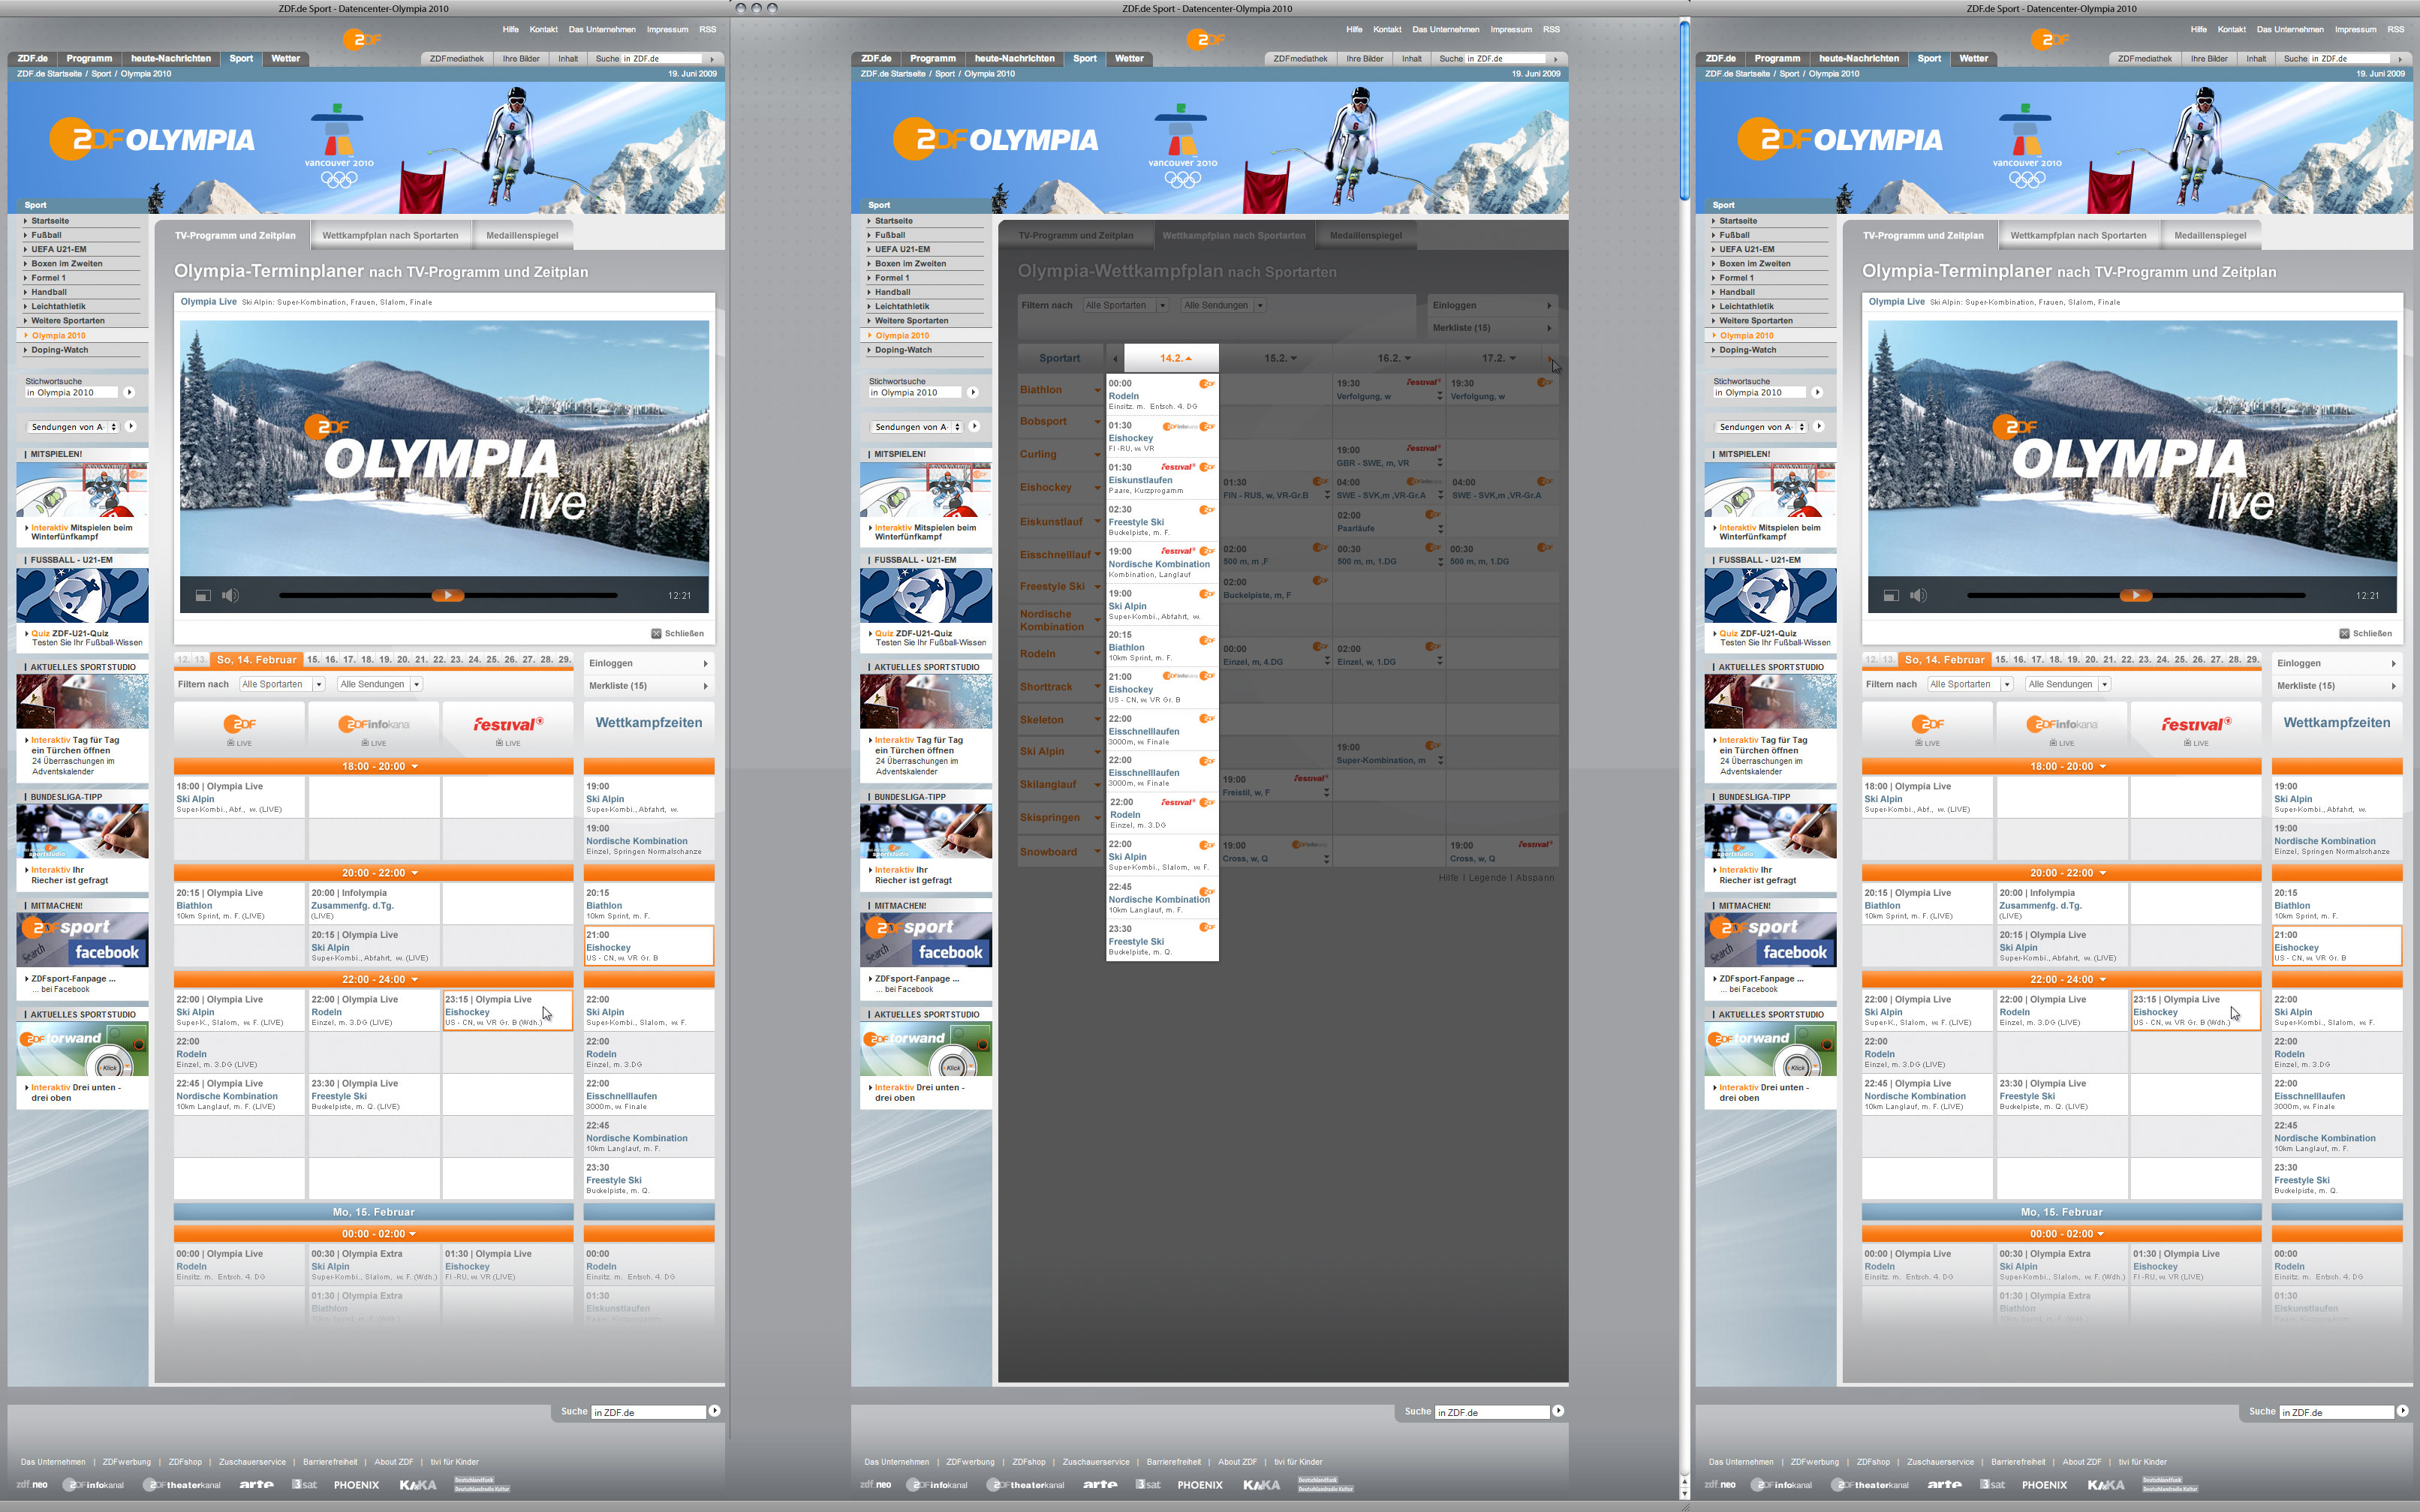Screen dimensions: 2420x1512
Task: Open Sendungen von A select in left sidebar
Action: point(73,427)
